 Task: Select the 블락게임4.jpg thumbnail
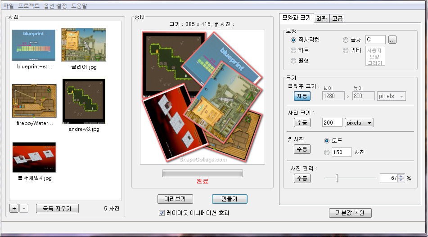(34, 157)
